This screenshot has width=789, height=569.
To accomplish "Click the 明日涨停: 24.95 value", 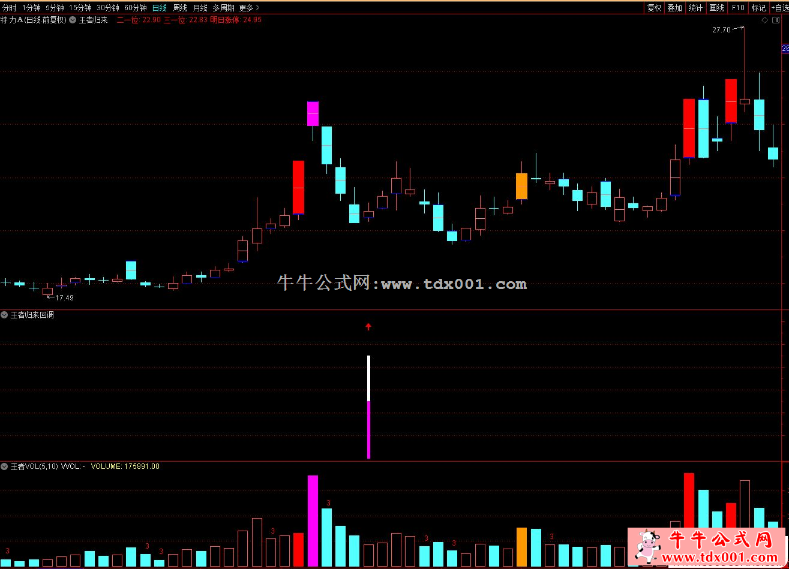I will (236, 20).
